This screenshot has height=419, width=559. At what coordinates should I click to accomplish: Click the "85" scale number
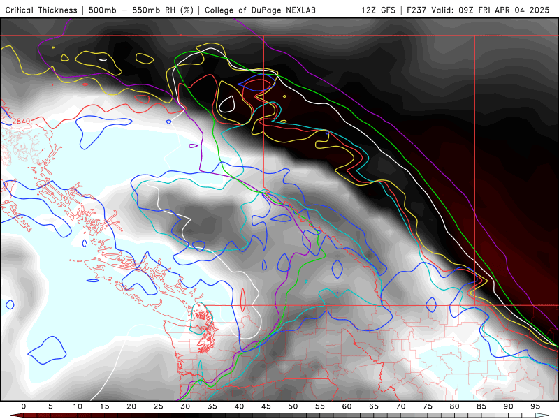(x=481, y=406)
